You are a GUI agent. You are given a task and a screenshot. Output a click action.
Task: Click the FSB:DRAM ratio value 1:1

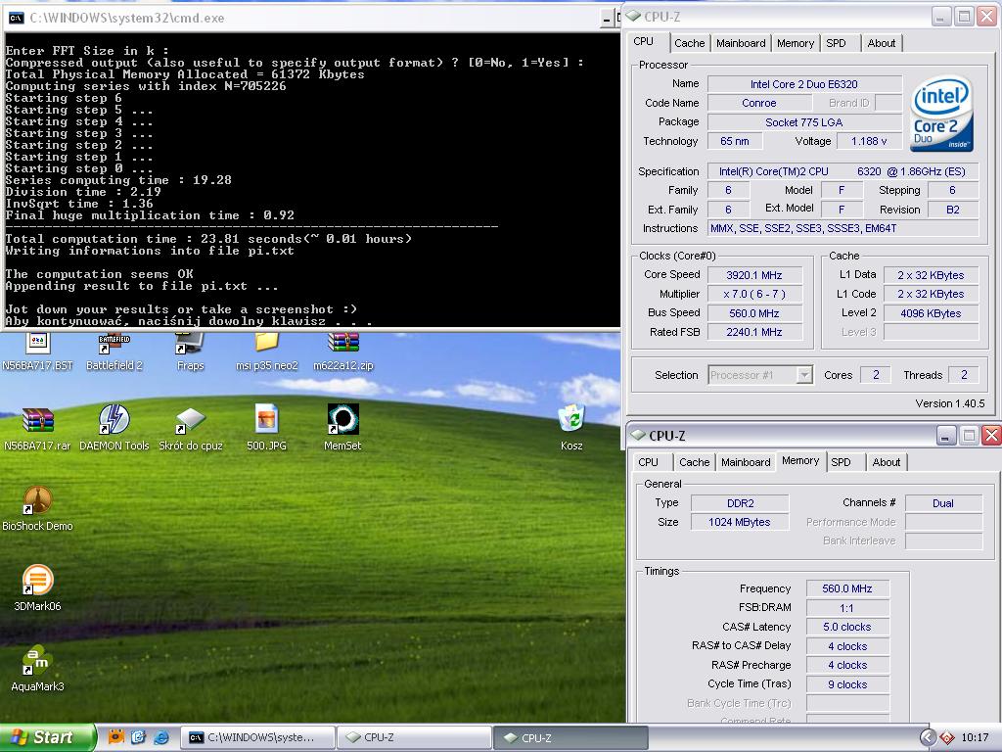[x=846, y=608]
